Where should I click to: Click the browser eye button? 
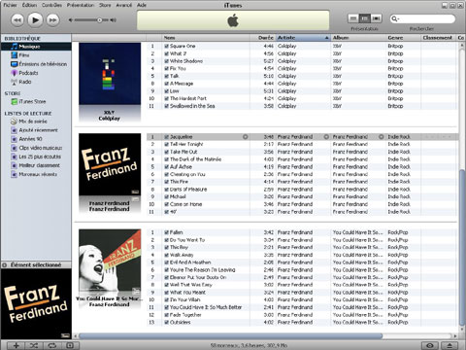[x=430, y=345]
